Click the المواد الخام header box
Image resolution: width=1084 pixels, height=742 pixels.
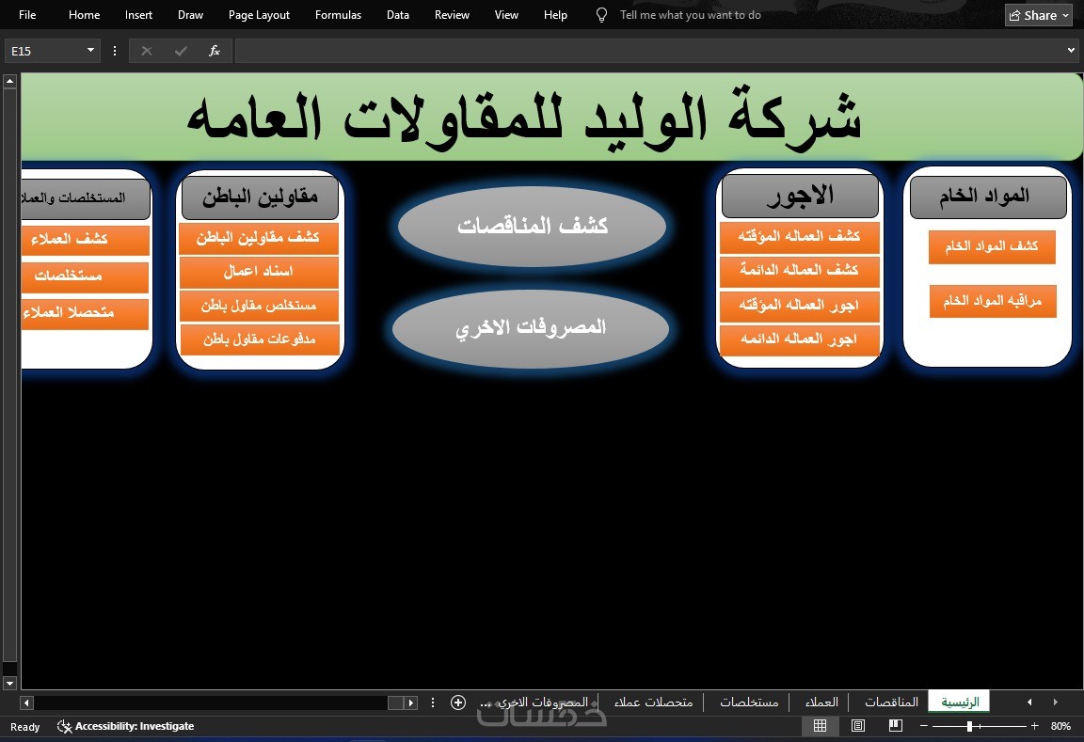click(x=988, y=197)
